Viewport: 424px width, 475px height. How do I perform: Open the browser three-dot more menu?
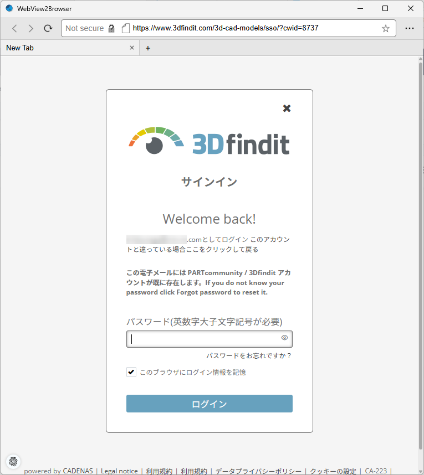point(410,28)
